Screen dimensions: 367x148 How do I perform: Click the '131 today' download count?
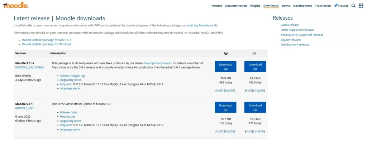(x=226, y=123)
